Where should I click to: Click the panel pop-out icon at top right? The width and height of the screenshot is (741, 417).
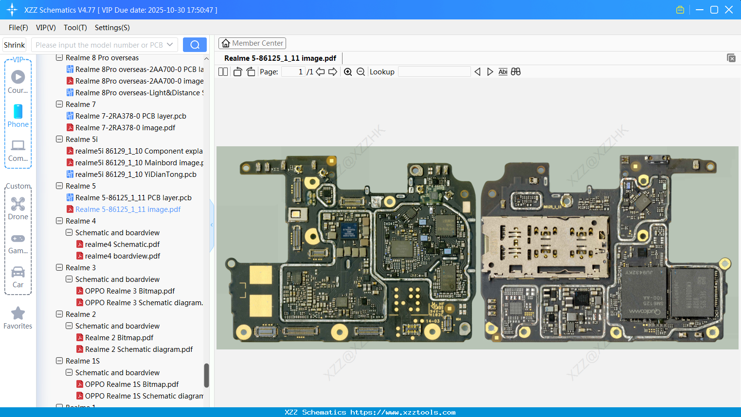coord(731,58)
